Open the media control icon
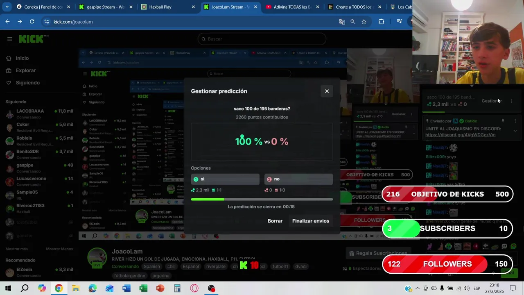524x295 pixels. 399,22
